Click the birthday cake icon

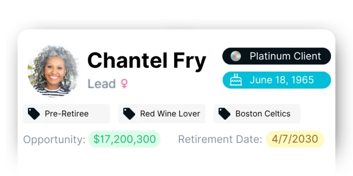coord(236,80)
